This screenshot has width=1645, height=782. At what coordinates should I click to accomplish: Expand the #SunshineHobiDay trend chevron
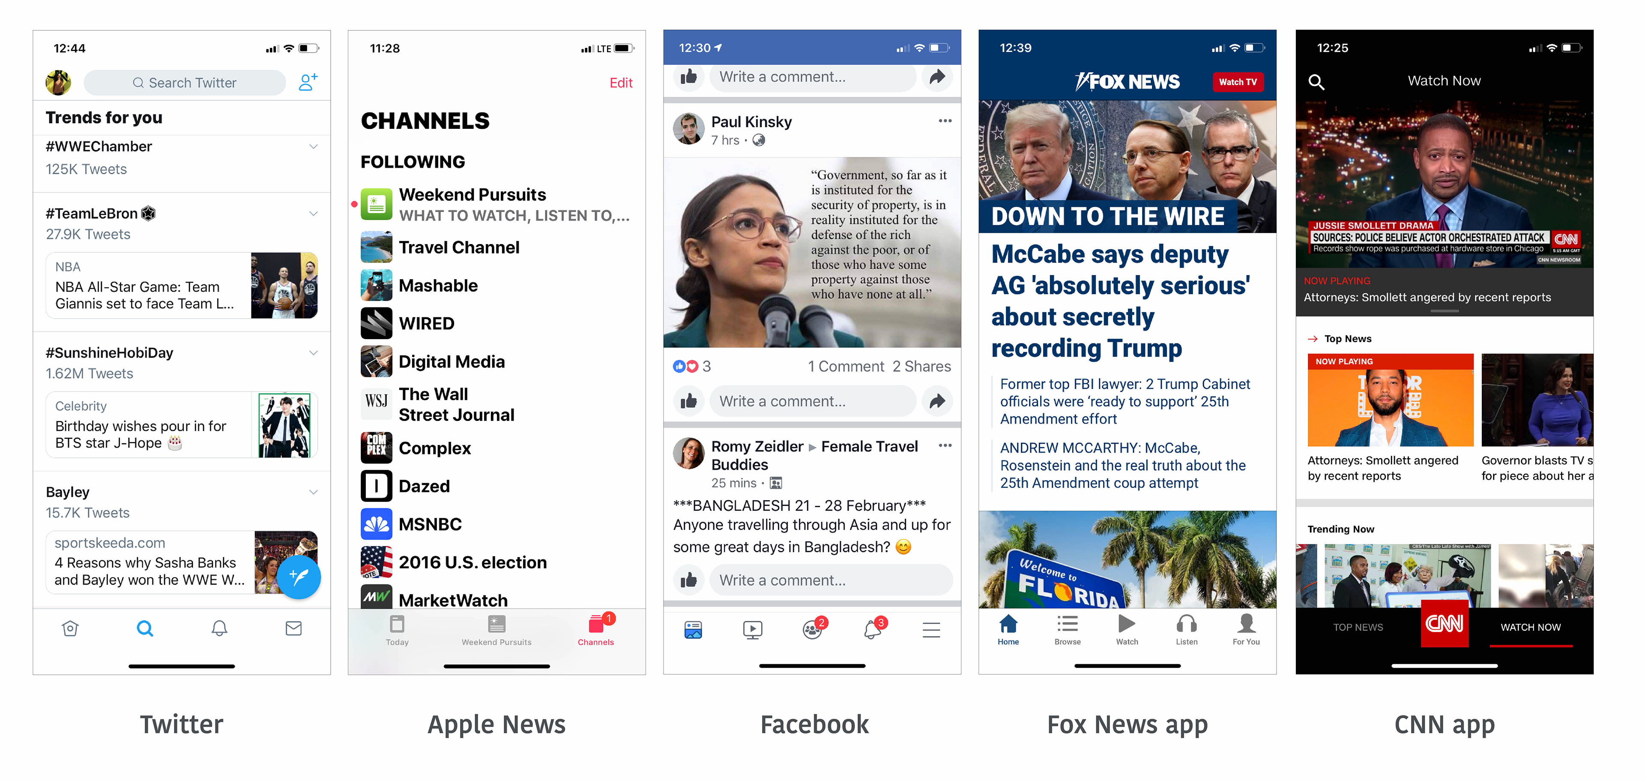pos(314,353)
